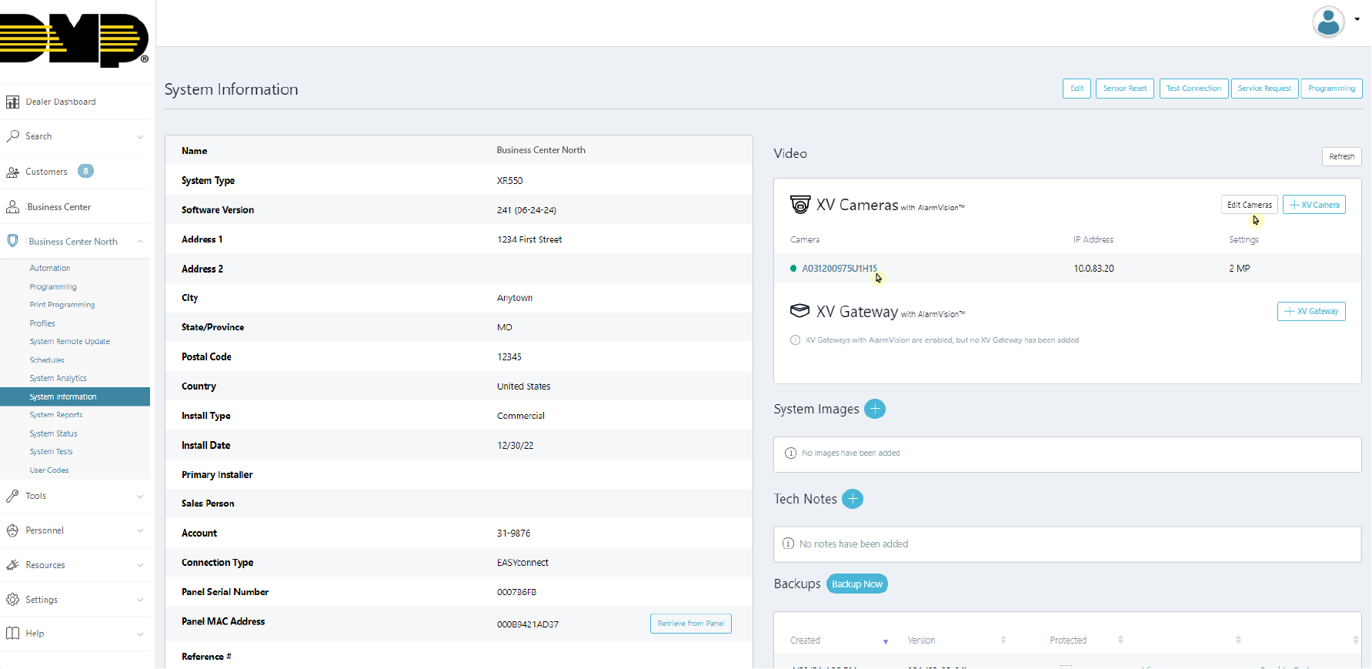Collapse the Business Center North submenu
Image resolution: width=1372 pixels, height=669 pixels.
[140, 242]
